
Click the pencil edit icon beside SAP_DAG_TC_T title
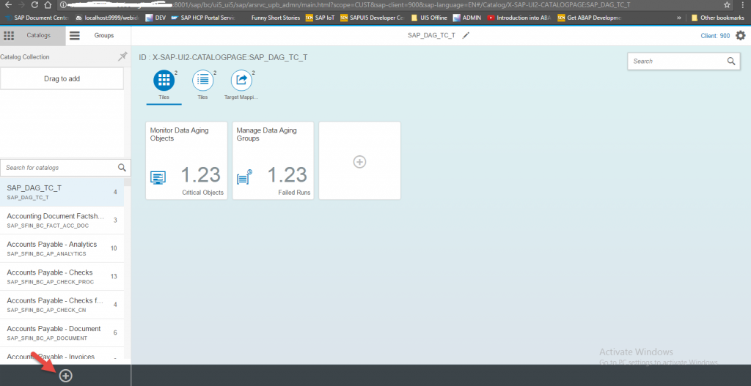466,35
